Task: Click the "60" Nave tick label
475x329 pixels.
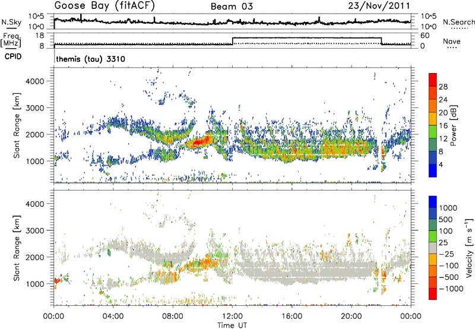Action: point(425,36)
